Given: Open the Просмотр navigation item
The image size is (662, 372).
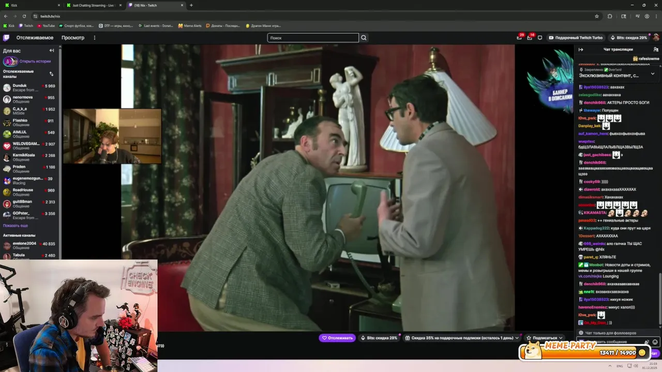Looking at the screenshot, I should point(73,38).
